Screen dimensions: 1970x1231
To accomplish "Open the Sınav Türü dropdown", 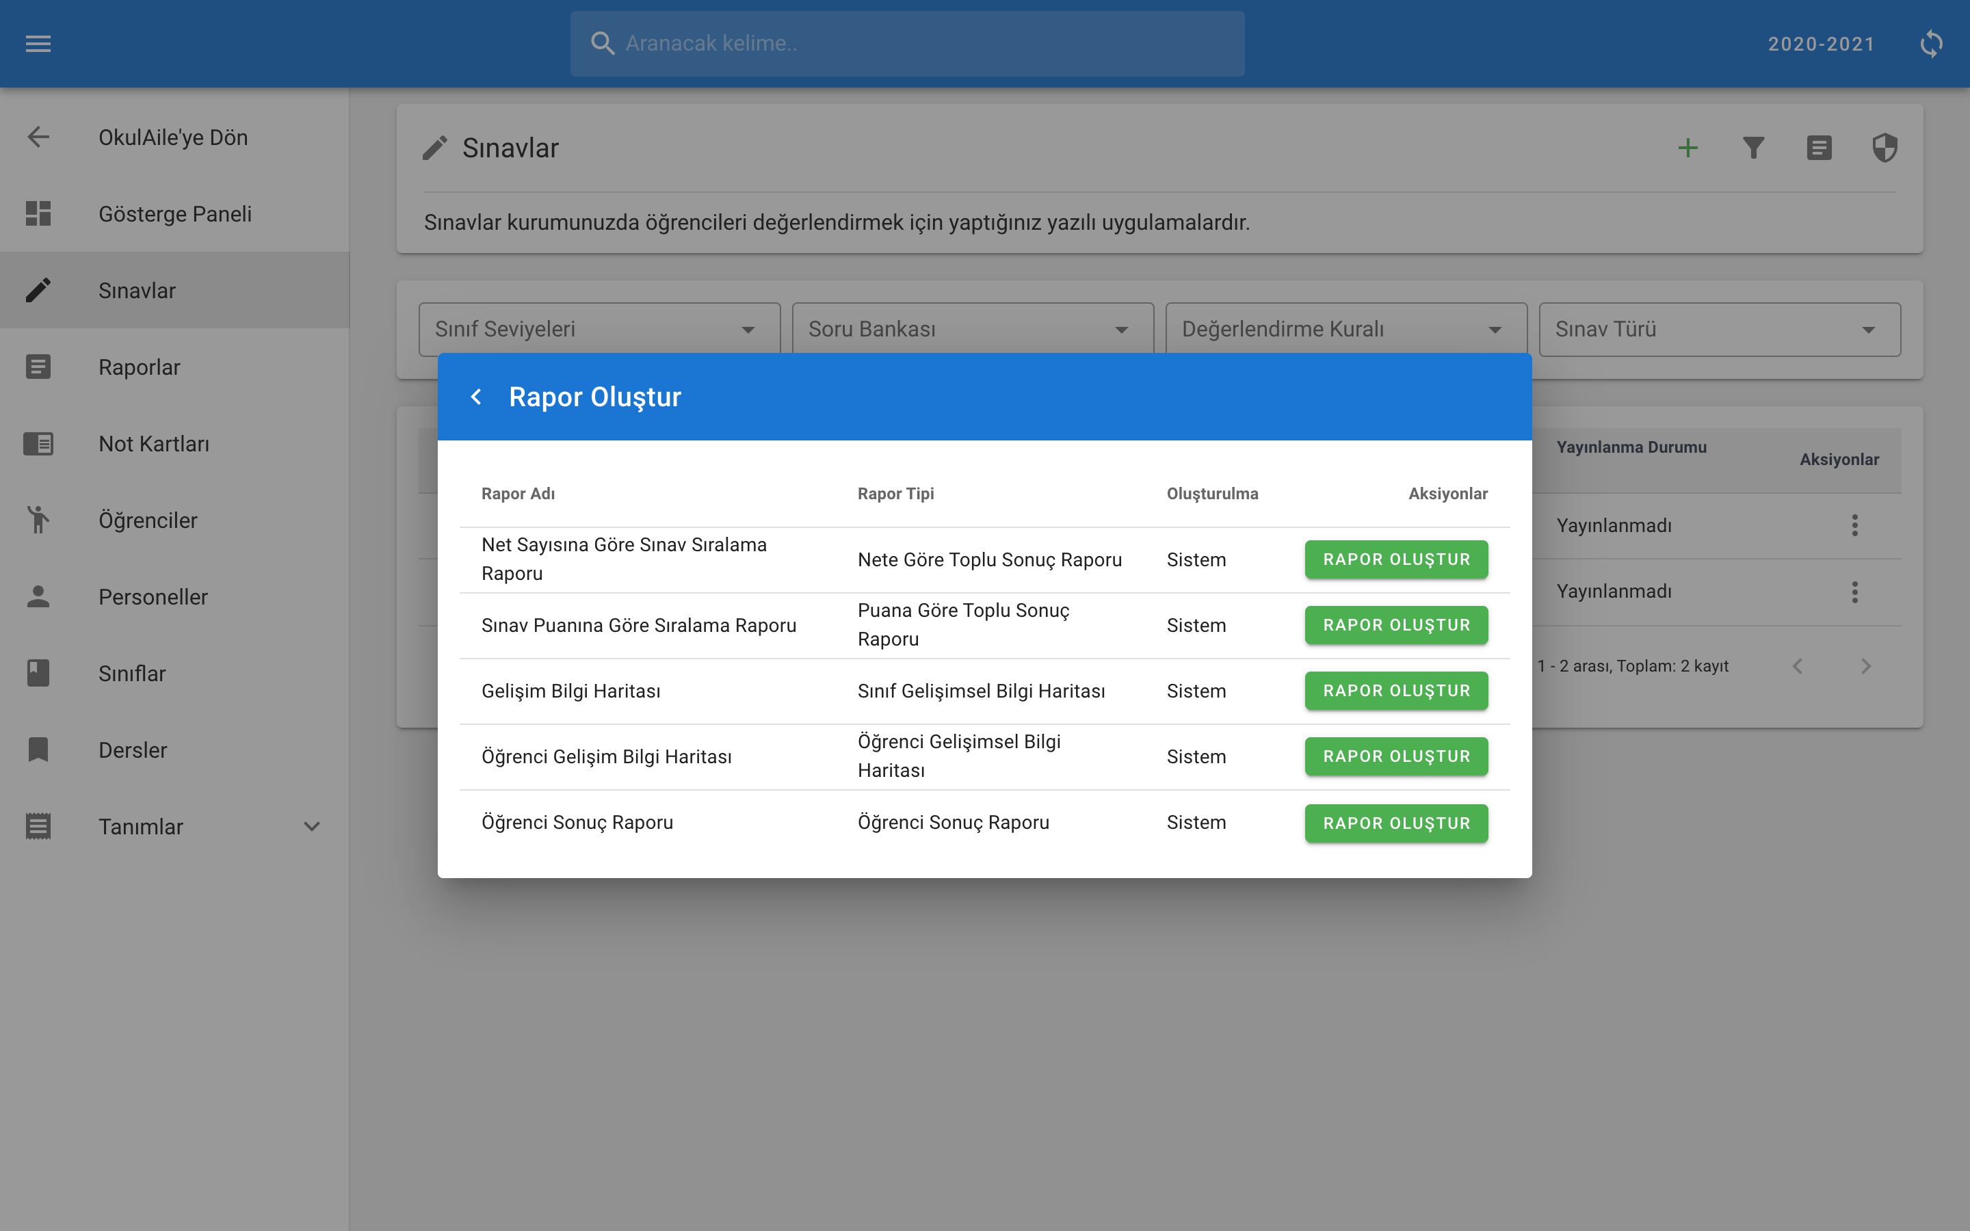I will (x=1718, y=330).
